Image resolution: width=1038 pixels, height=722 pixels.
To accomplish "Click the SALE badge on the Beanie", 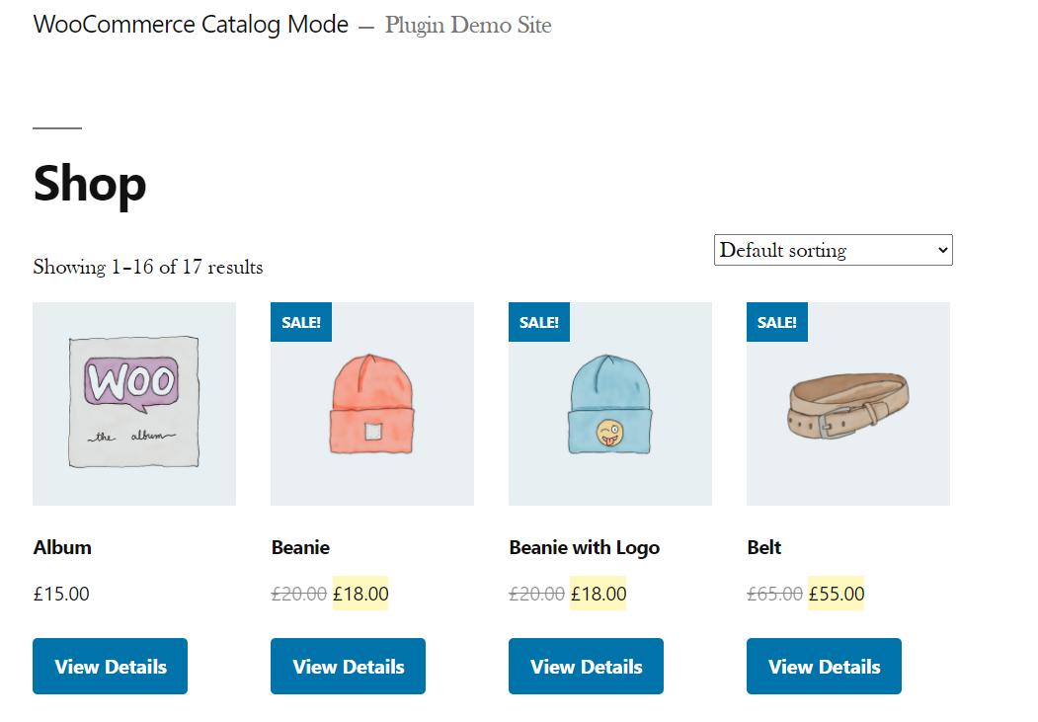I will click(301, 321).
